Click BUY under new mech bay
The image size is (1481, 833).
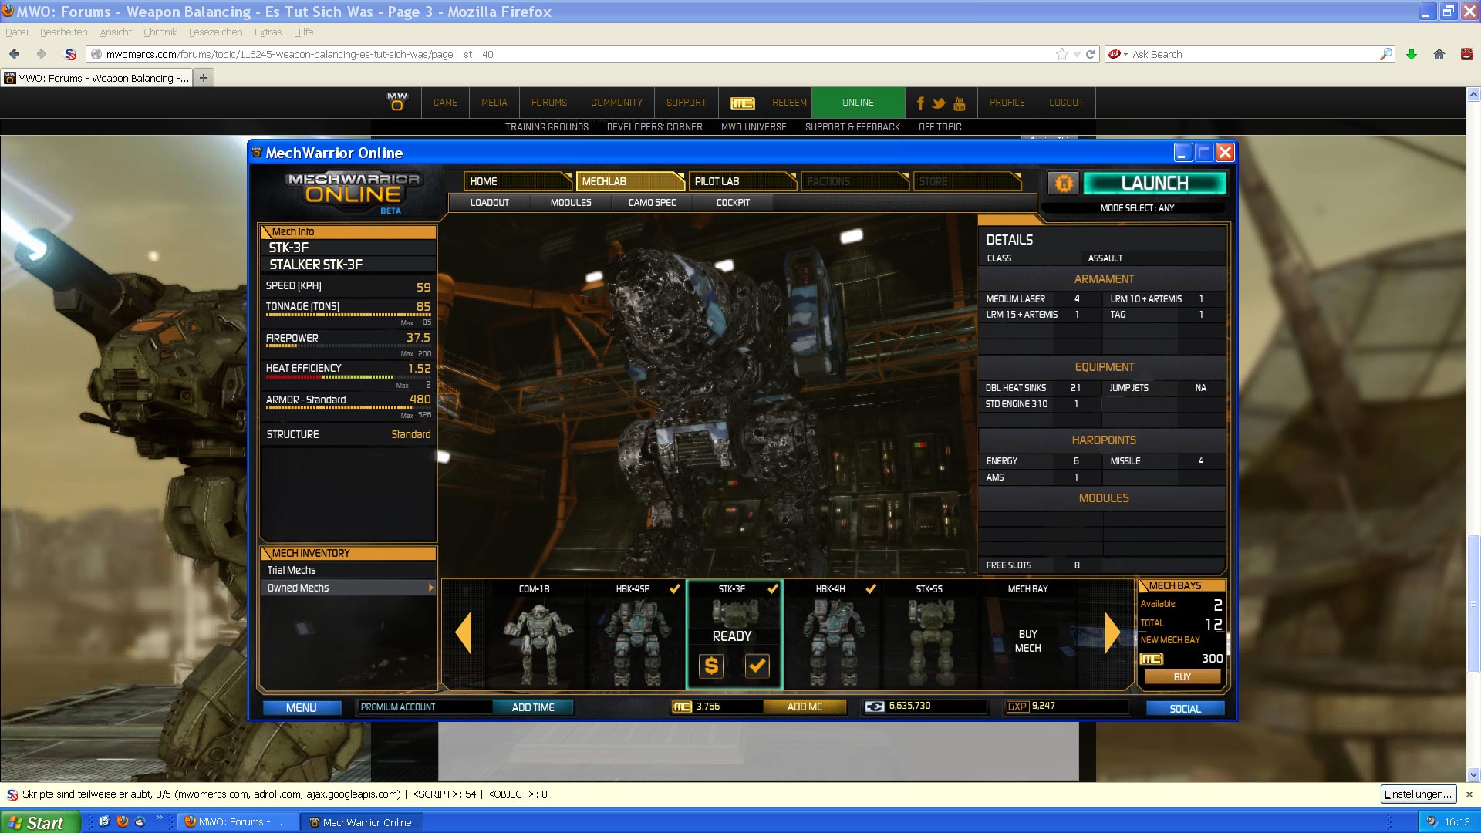coord(1182,677)
